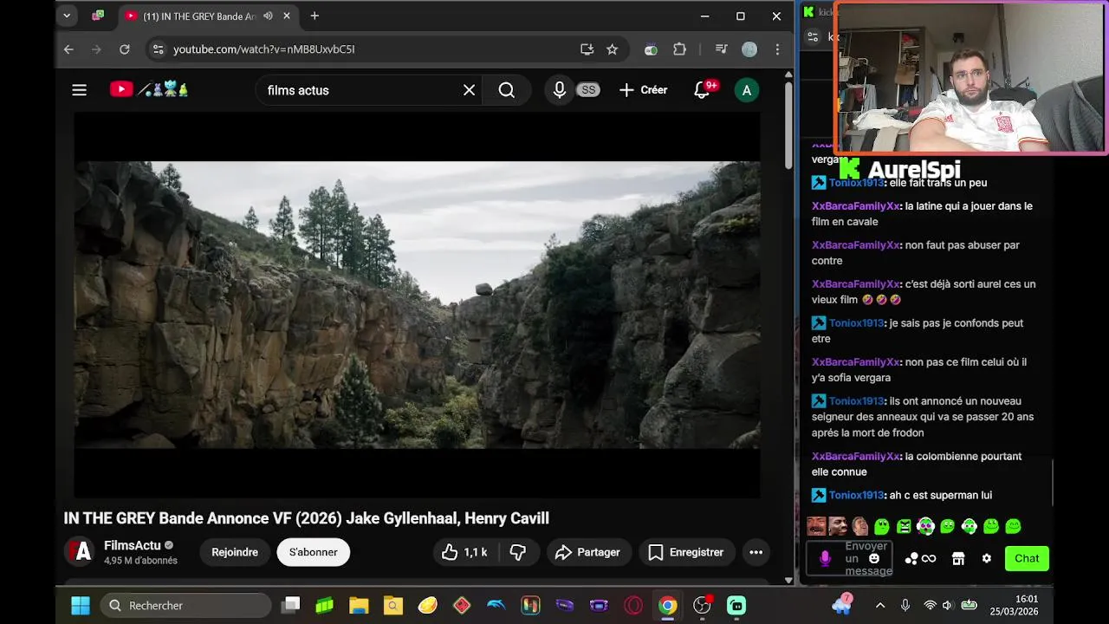
Task: Open the YouTube guide hamburger menu
Action: point(79,90)
